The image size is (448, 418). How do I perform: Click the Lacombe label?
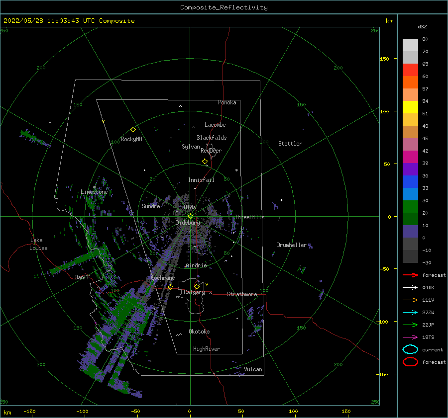click(x=215, y=125)
